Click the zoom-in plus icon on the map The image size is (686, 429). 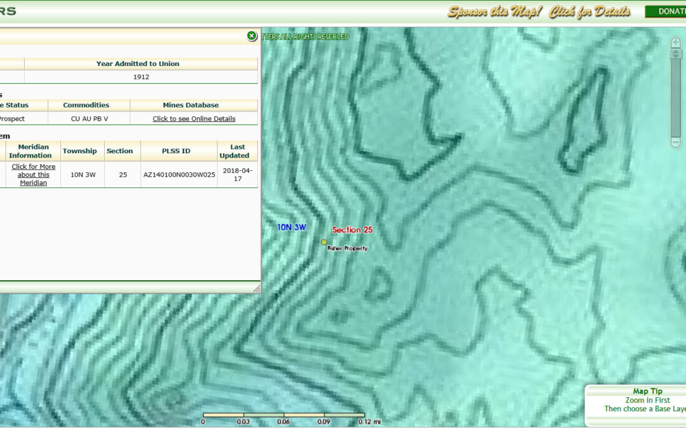(x=675, y=43)
